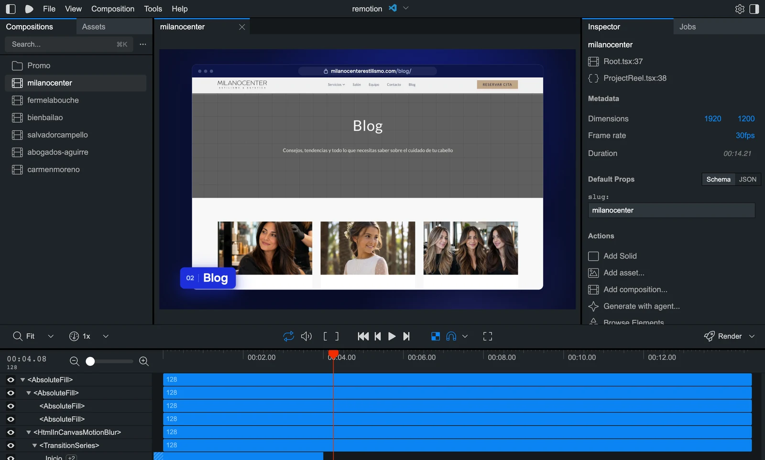Collapse the HtmlInCanvasMotionBlur tree row

29,432
